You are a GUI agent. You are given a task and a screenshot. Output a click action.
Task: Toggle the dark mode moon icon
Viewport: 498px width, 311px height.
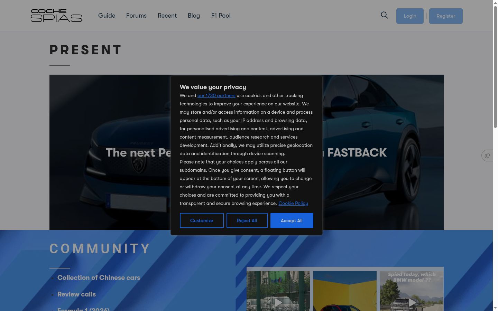coord(488,155)
